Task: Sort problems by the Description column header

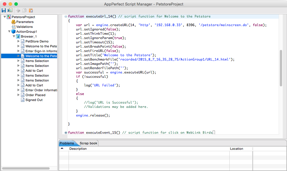Action: pos(149,149)
